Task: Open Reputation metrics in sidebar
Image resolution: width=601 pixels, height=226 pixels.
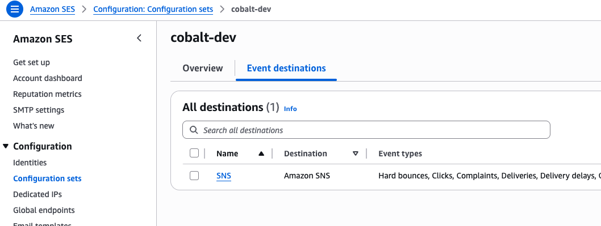Action: (x=47, y=94)
